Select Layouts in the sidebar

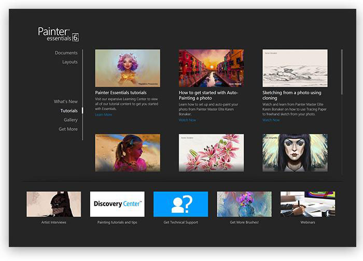(x=70, y=62)
